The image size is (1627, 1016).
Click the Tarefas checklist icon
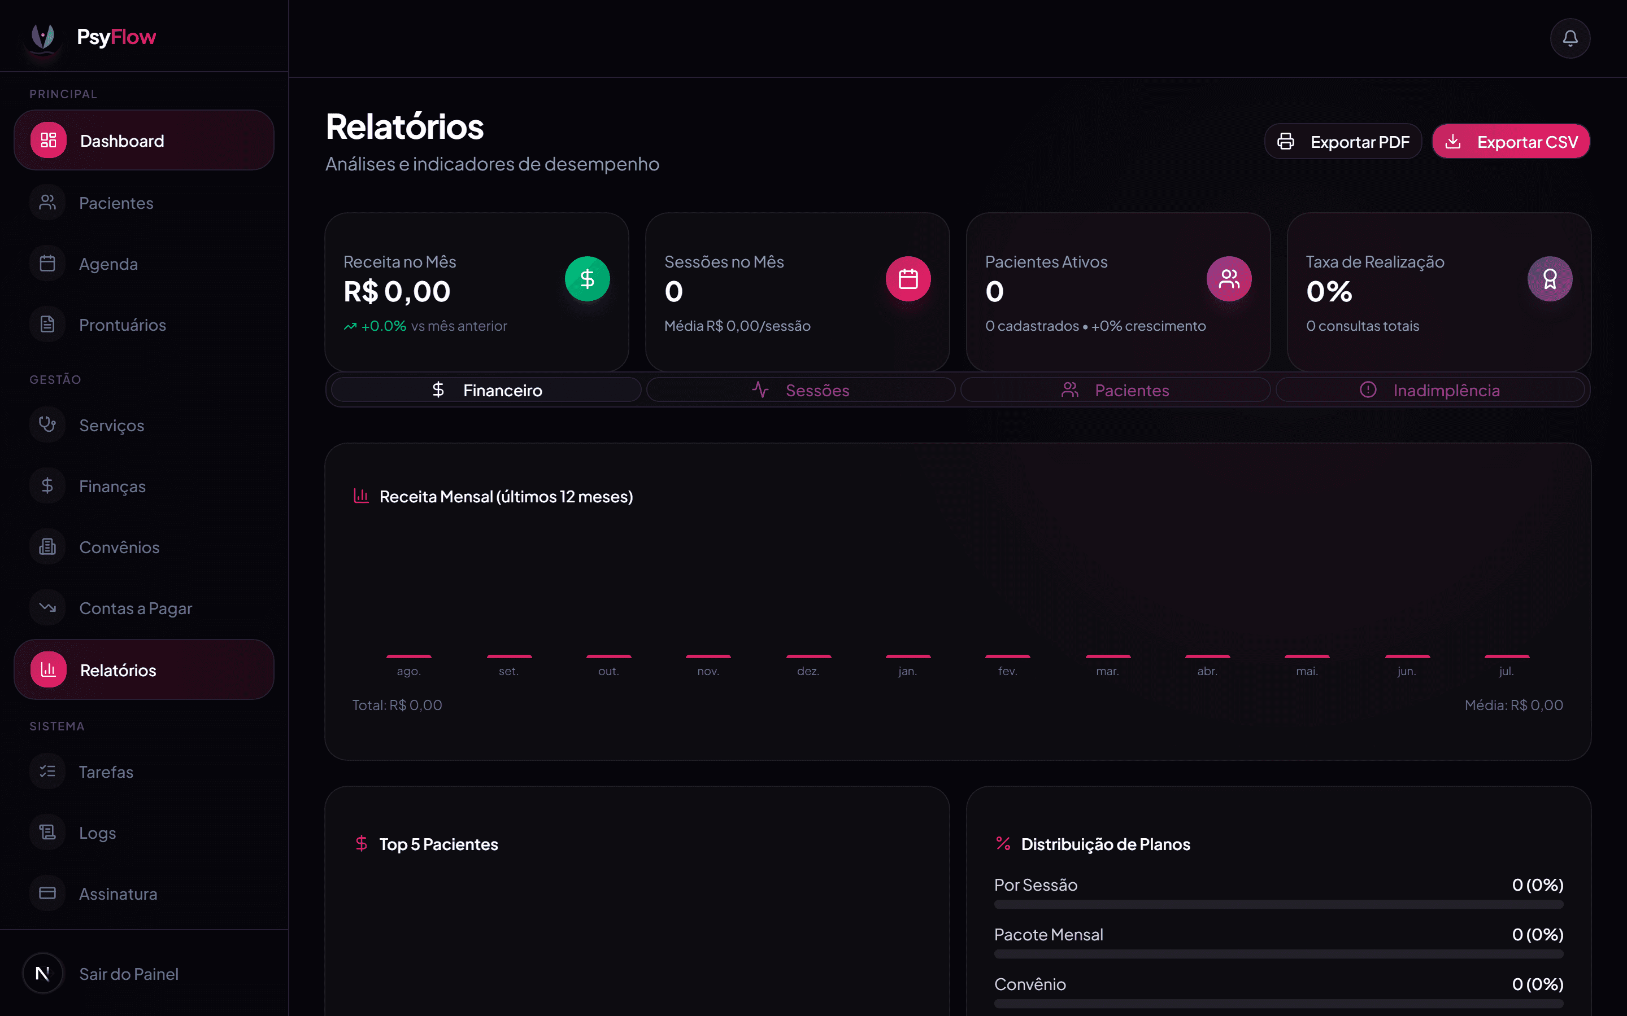47,772
